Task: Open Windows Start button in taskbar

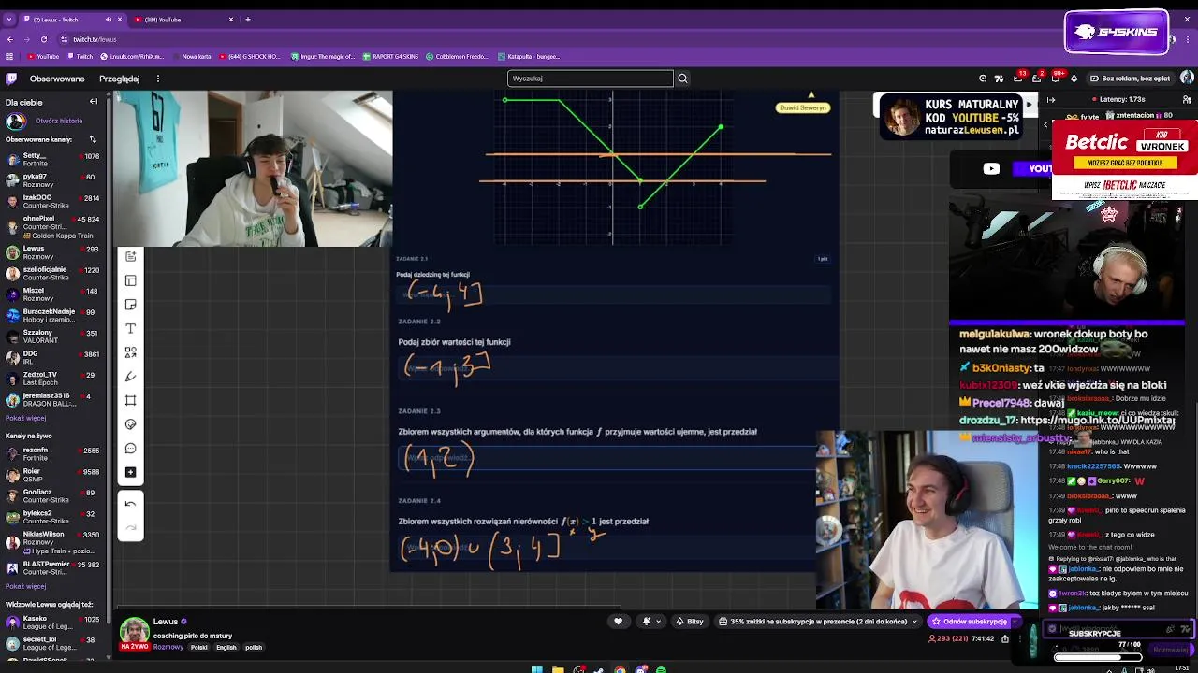Action: click(536, 669)
